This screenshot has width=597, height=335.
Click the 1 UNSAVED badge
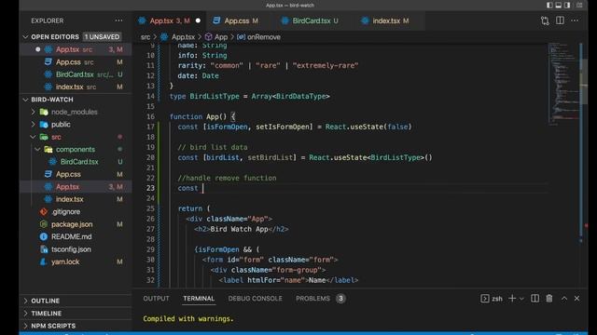coord(102,37)
